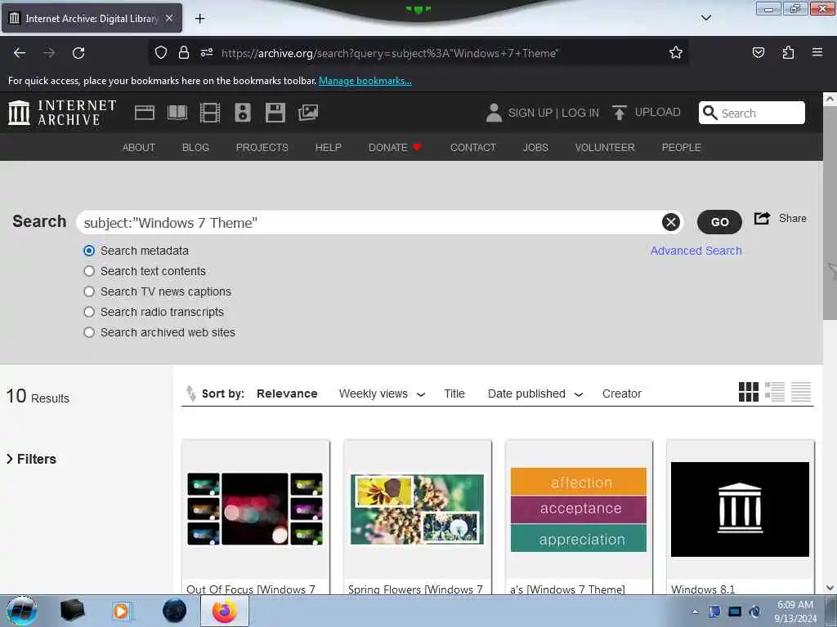Open the CONTACT menu item

[x=473, y=148]
